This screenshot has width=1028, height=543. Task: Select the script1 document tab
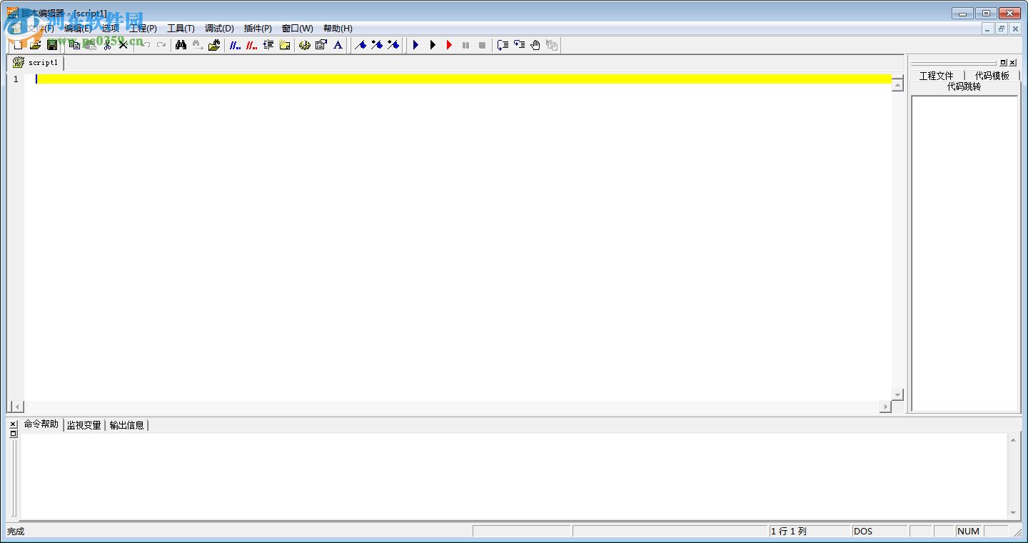click(x=36, y=63)
